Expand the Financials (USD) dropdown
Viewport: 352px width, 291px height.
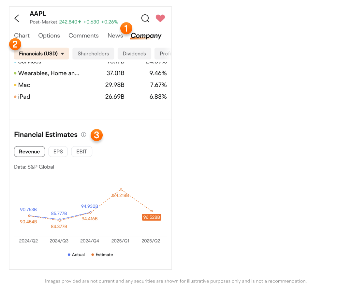[41, 54]
